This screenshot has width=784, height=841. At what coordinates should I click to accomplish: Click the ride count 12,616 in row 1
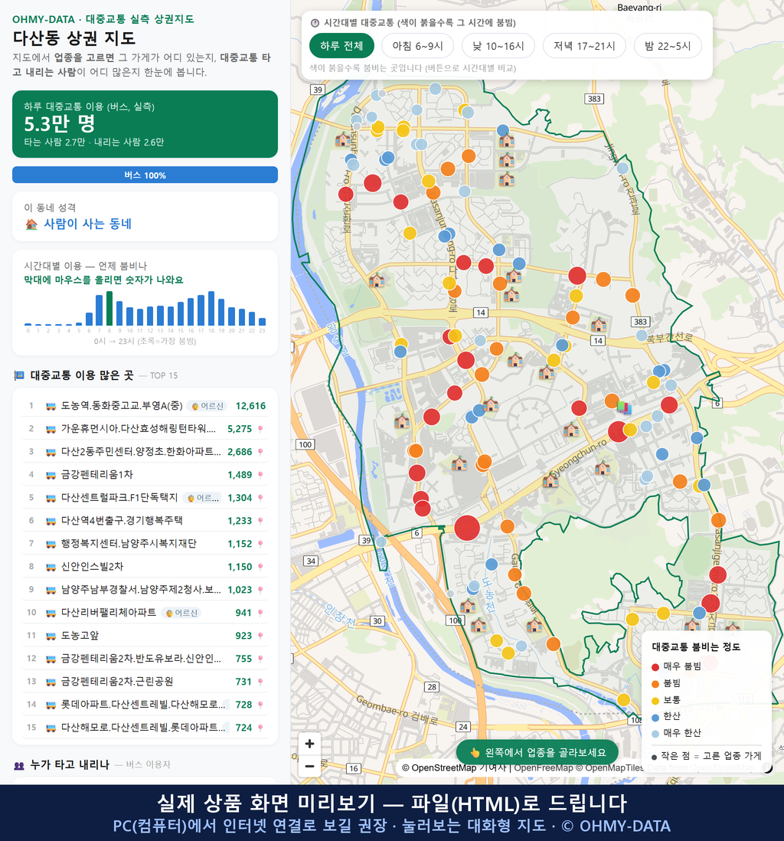pyautogui.click(x=250, y=406)
